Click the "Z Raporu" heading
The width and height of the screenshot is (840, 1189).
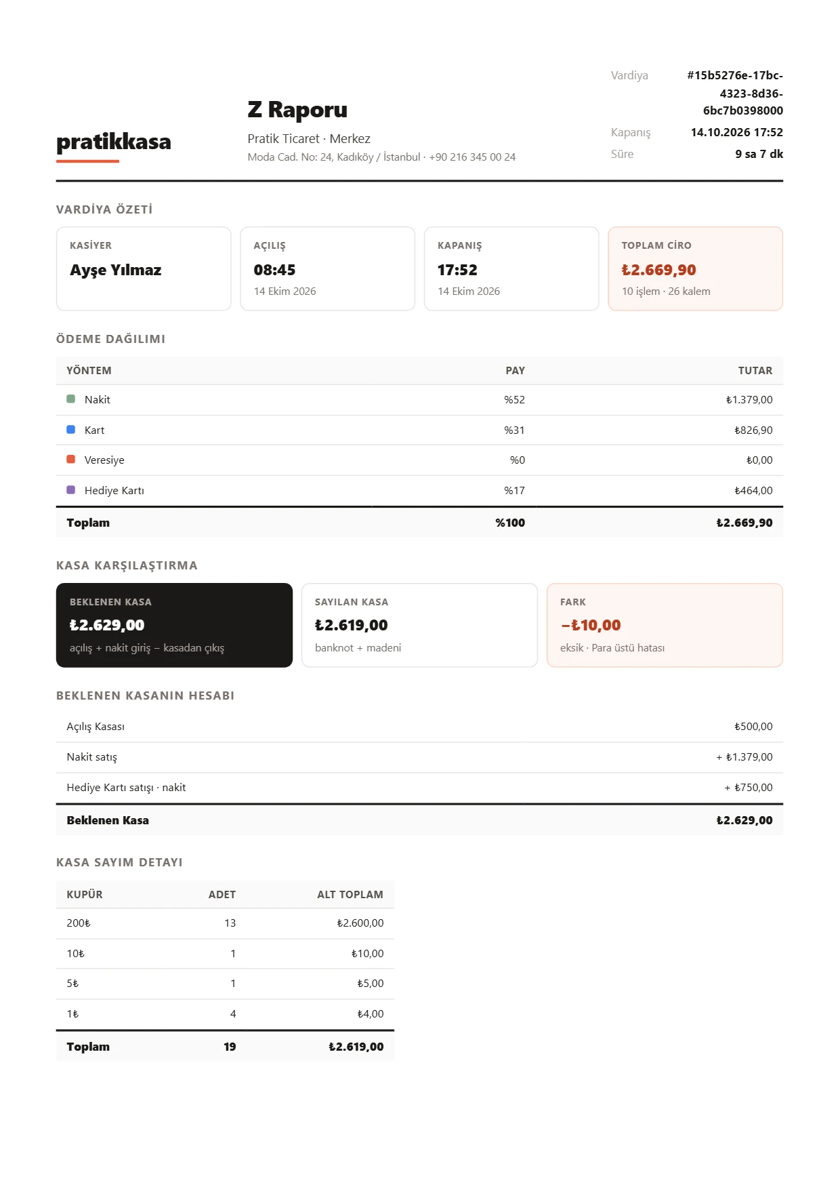(x=297, y=110)
